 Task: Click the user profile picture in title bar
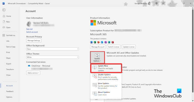point(149,3)
